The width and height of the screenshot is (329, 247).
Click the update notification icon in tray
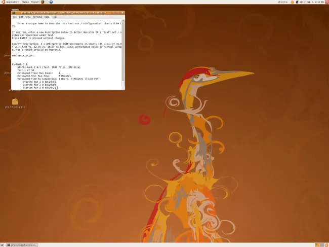coord(291,2)
